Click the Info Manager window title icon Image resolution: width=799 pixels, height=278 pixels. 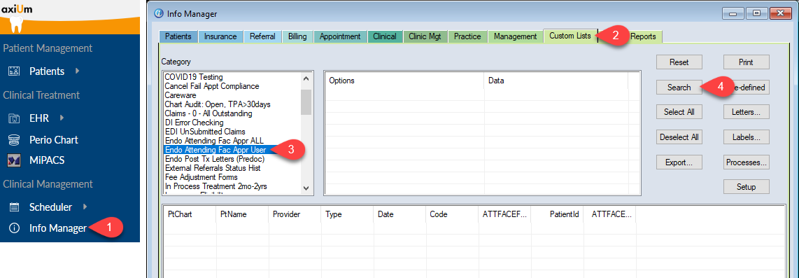pos(159,13)
